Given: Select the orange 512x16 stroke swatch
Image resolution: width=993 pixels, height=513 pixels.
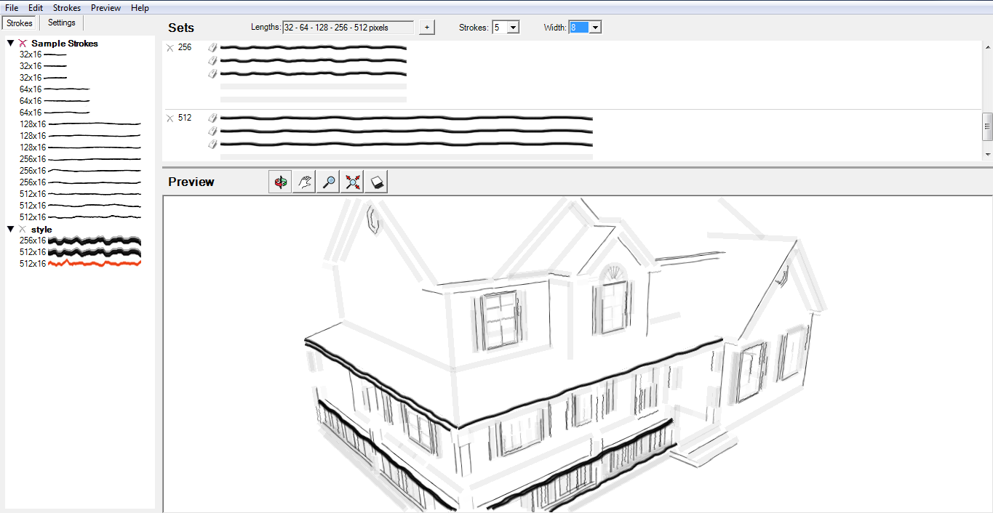Looking at the screenshot, I should [x=95, y=264].
